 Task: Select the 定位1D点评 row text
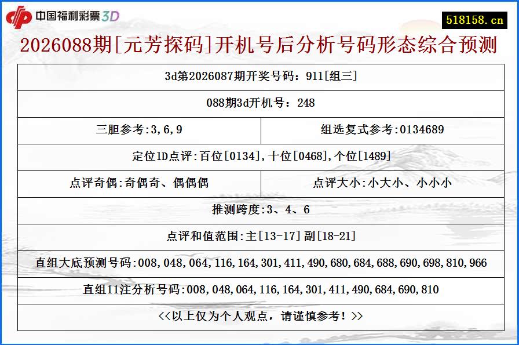coord(261,156)
